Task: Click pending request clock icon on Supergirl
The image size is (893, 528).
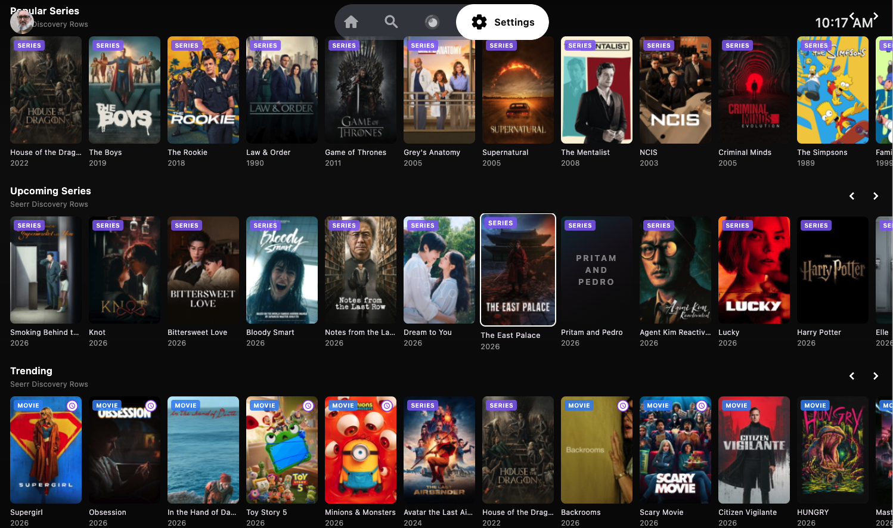Action: pyautogui.click(x=72, y=405)
